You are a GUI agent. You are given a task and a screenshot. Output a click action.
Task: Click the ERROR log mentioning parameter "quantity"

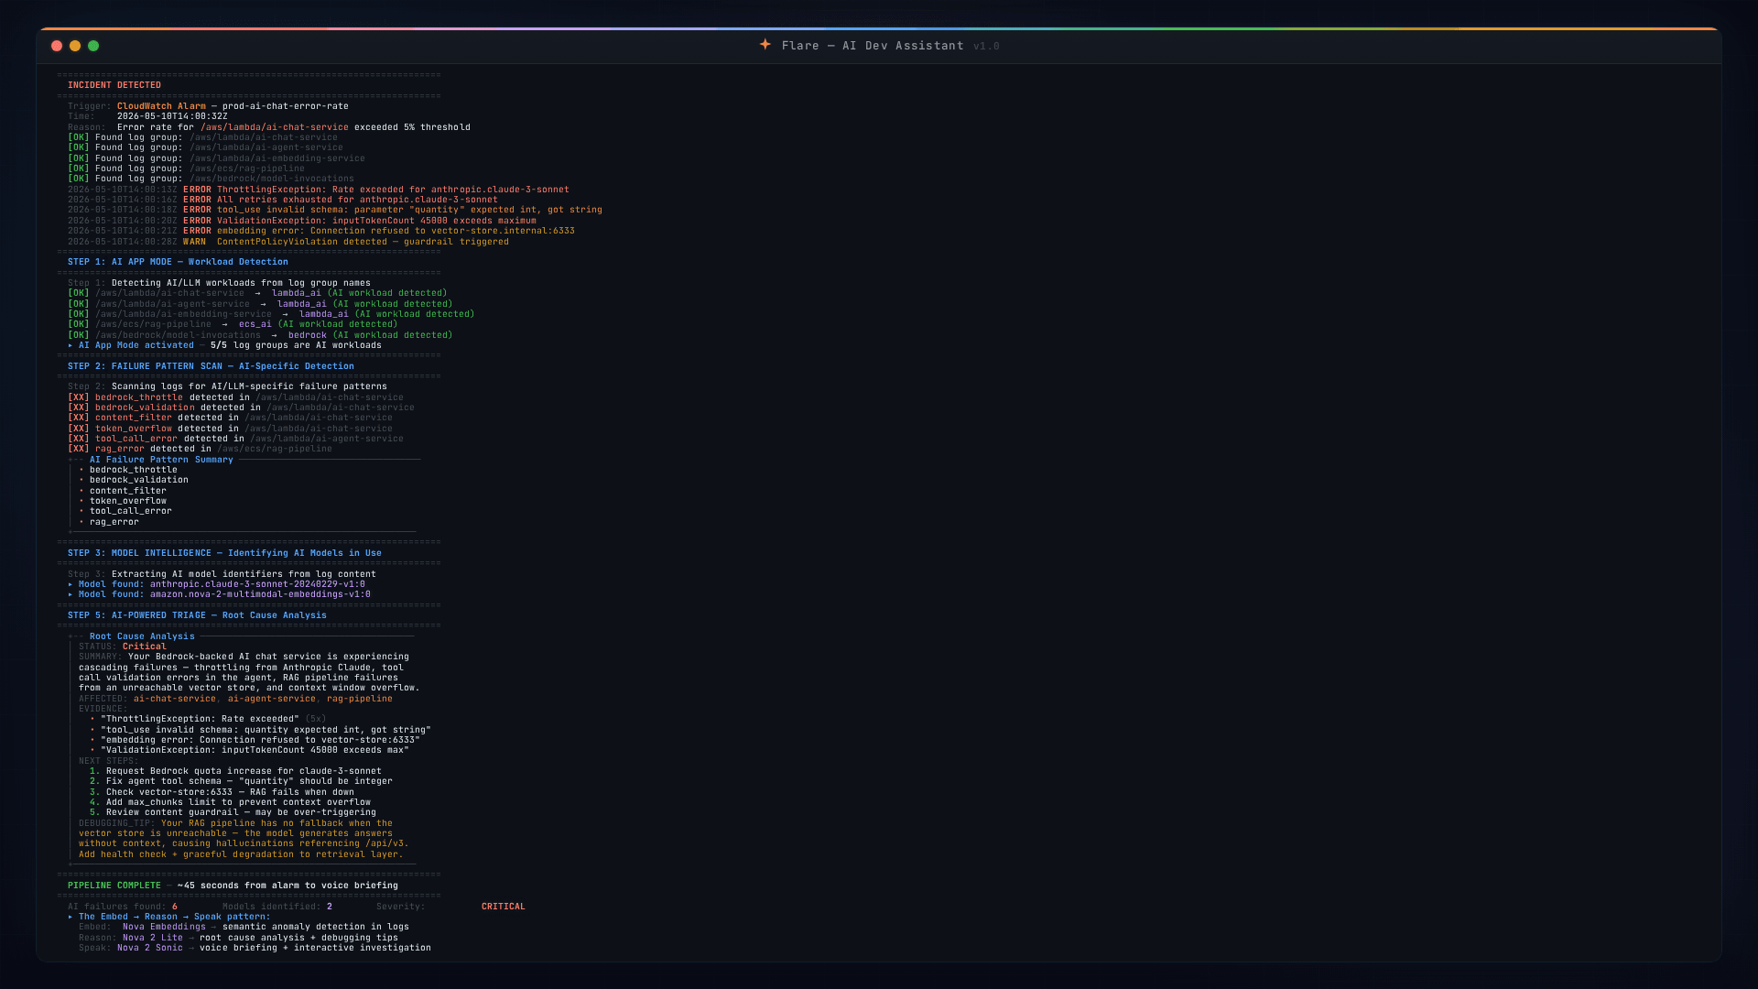point(335,210)
